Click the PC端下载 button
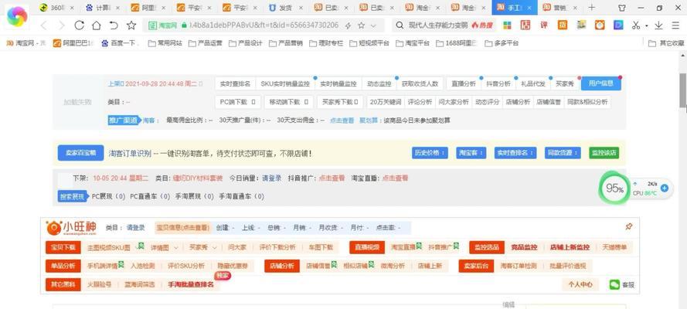 tap(238, 102)
